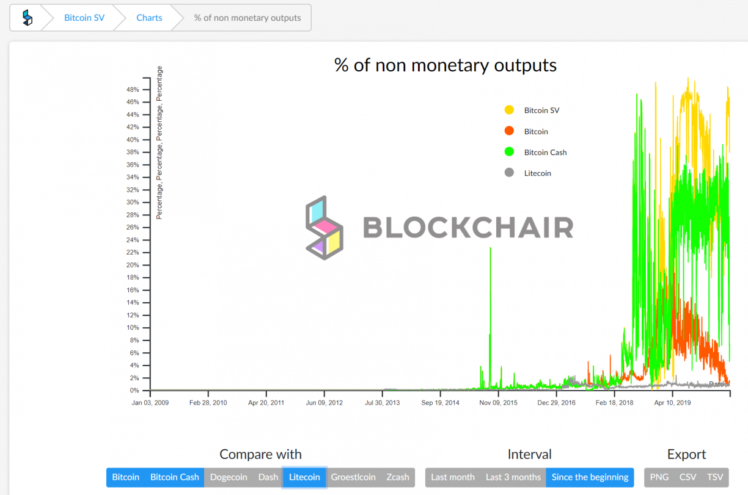Click the Feb 18, 2018 axis label
748x495 pixels.
tap(614, 403)
